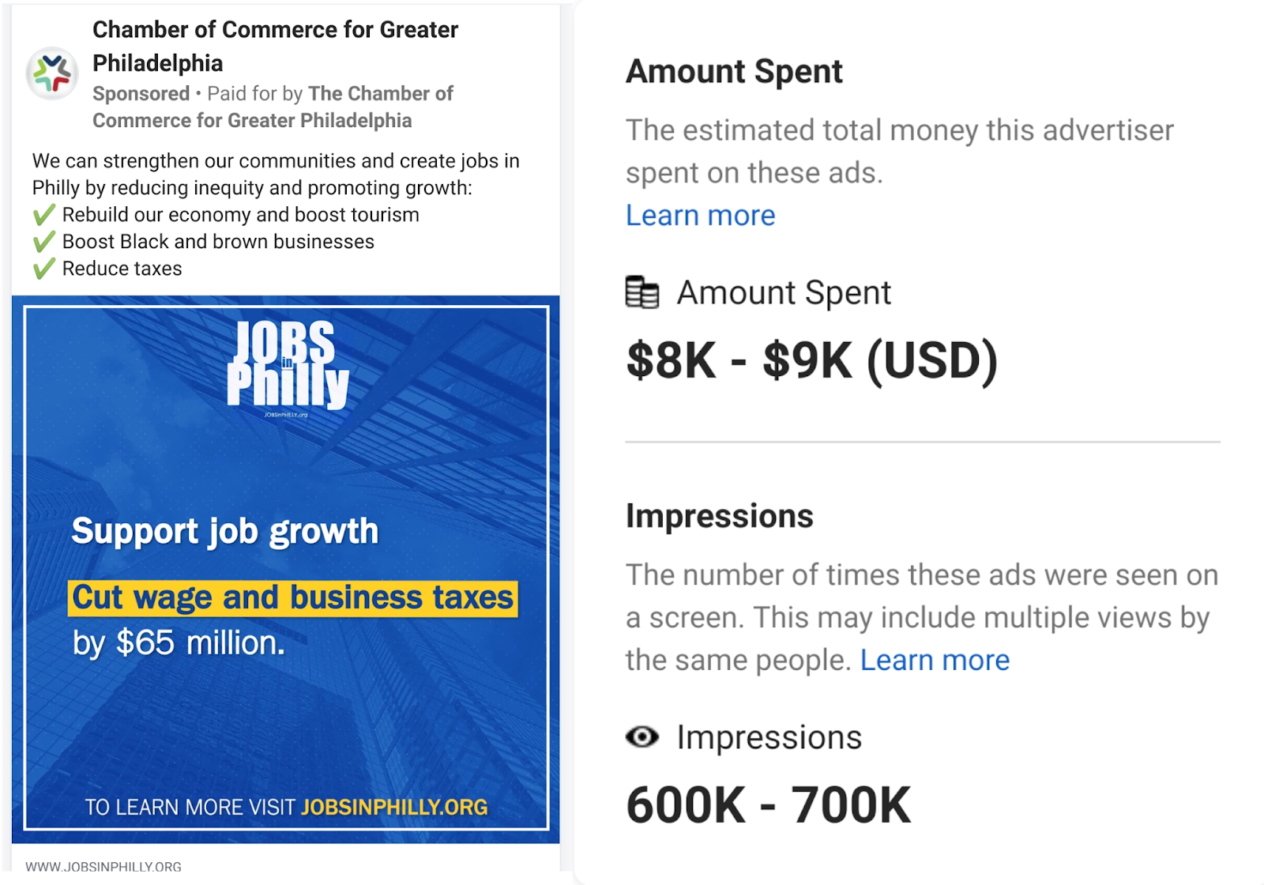Click the Impressions section heading

pyautogui.click(x=719, y=516)
